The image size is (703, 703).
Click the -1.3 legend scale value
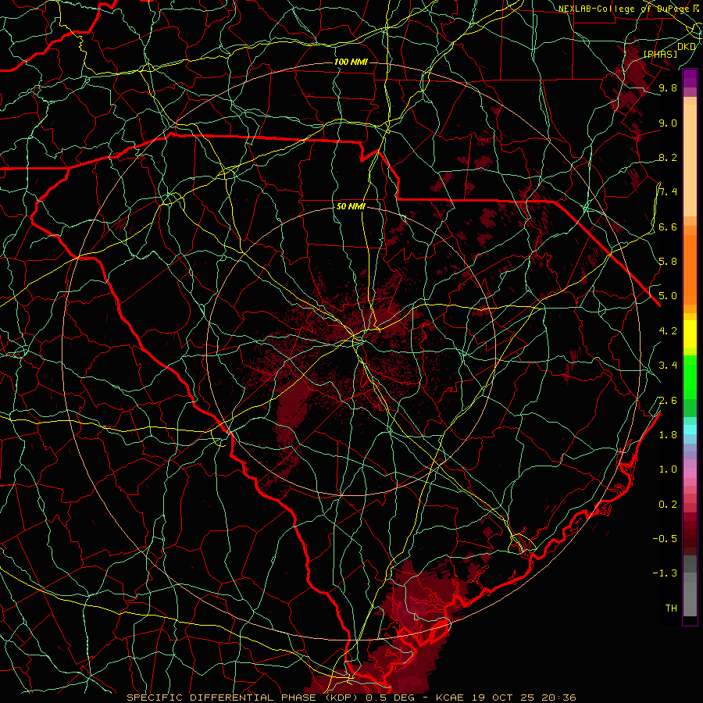pos(665,573)
